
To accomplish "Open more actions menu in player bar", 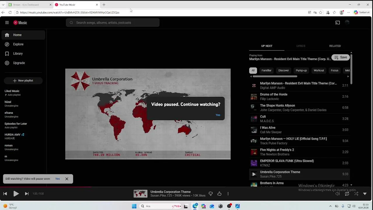I will click(x=228, y=194).
